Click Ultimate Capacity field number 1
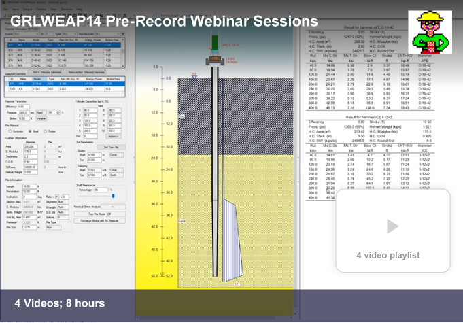463x323 pixels. pos(90,110)
